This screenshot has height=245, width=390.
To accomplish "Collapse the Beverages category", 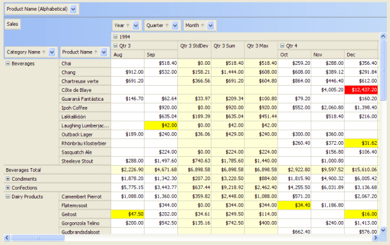I will pyautogui.click(x=8, y=64).
